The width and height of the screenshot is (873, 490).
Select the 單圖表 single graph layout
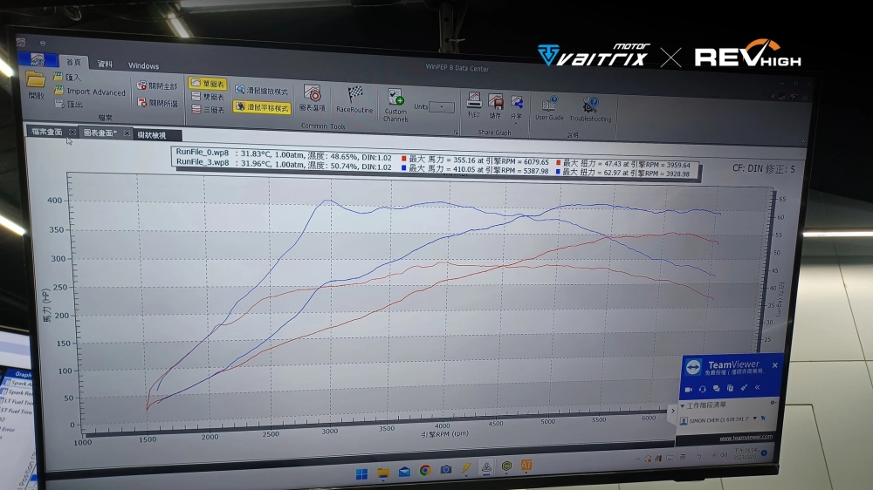(208, 85)
